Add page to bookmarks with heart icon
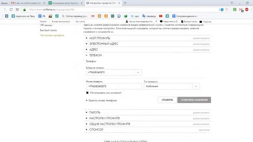 227,9
